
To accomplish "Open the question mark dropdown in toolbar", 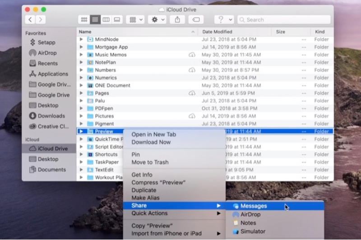I will (x=224, y=20).
